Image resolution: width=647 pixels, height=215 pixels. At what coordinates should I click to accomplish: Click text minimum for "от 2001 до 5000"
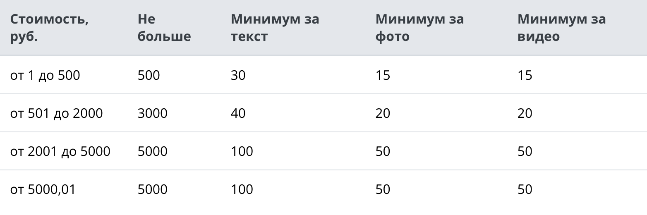click(x=242, y=151)
